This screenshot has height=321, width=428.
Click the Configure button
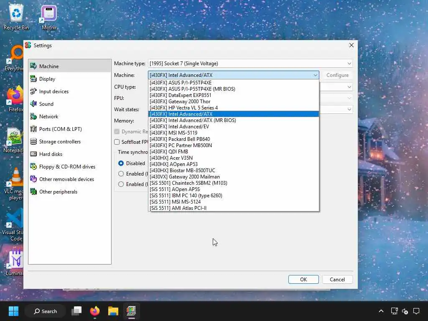tap(337, 75)
